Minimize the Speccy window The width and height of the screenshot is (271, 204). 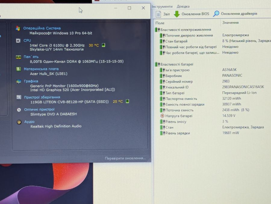[116, 8]
